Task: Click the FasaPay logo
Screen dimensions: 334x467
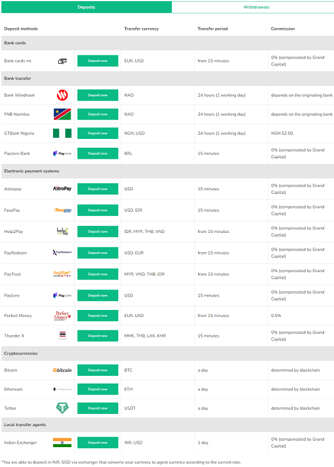Action: pos(62,210)
